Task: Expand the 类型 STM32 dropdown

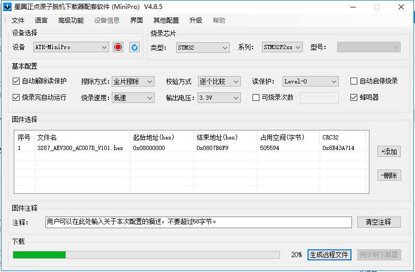Action: pos(203,48)
